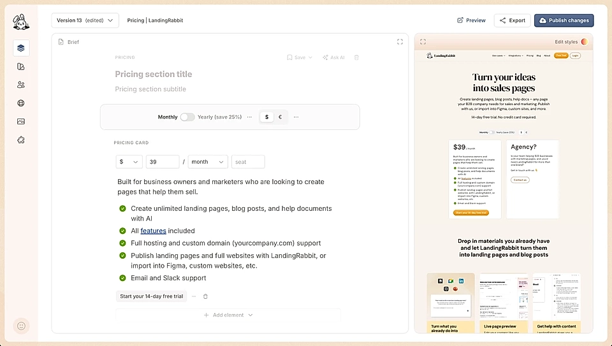The height and width of the screenshot is (346, 612).
Task: Click the Email and Slack support line
Action: (x=168, y=278)
